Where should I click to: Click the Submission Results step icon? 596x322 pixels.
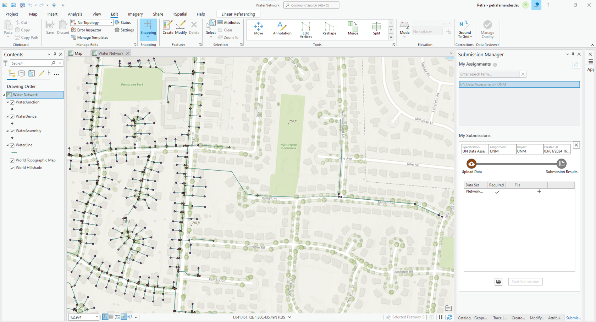(561, 164)
